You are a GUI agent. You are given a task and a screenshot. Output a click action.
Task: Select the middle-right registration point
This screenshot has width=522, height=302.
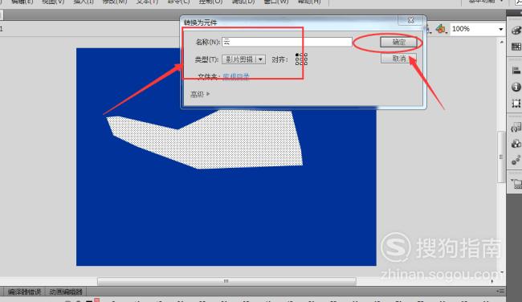tap(306, 59)
